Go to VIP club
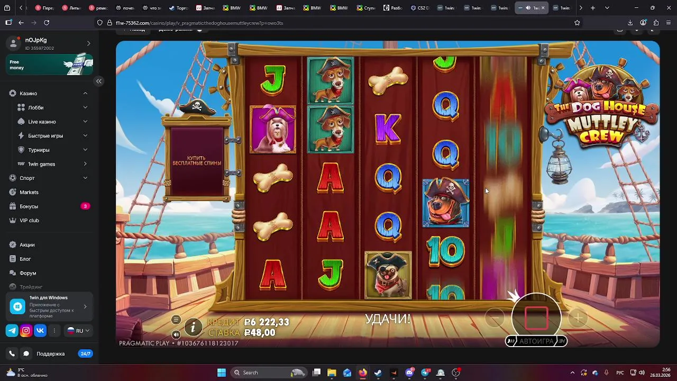Viewport: 677px width, 381px height. coord(29,220)
